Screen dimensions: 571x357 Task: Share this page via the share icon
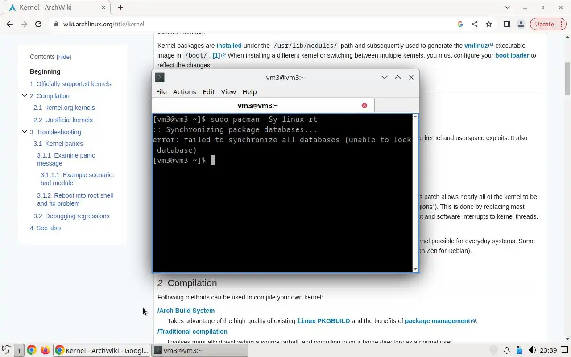pos(475,24)
